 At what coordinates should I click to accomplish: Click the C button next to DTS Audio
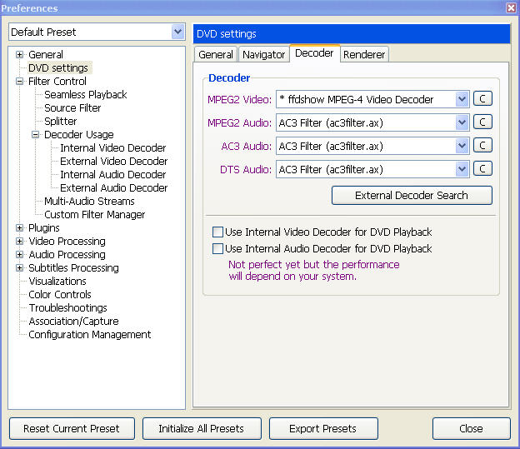point(482,169)
